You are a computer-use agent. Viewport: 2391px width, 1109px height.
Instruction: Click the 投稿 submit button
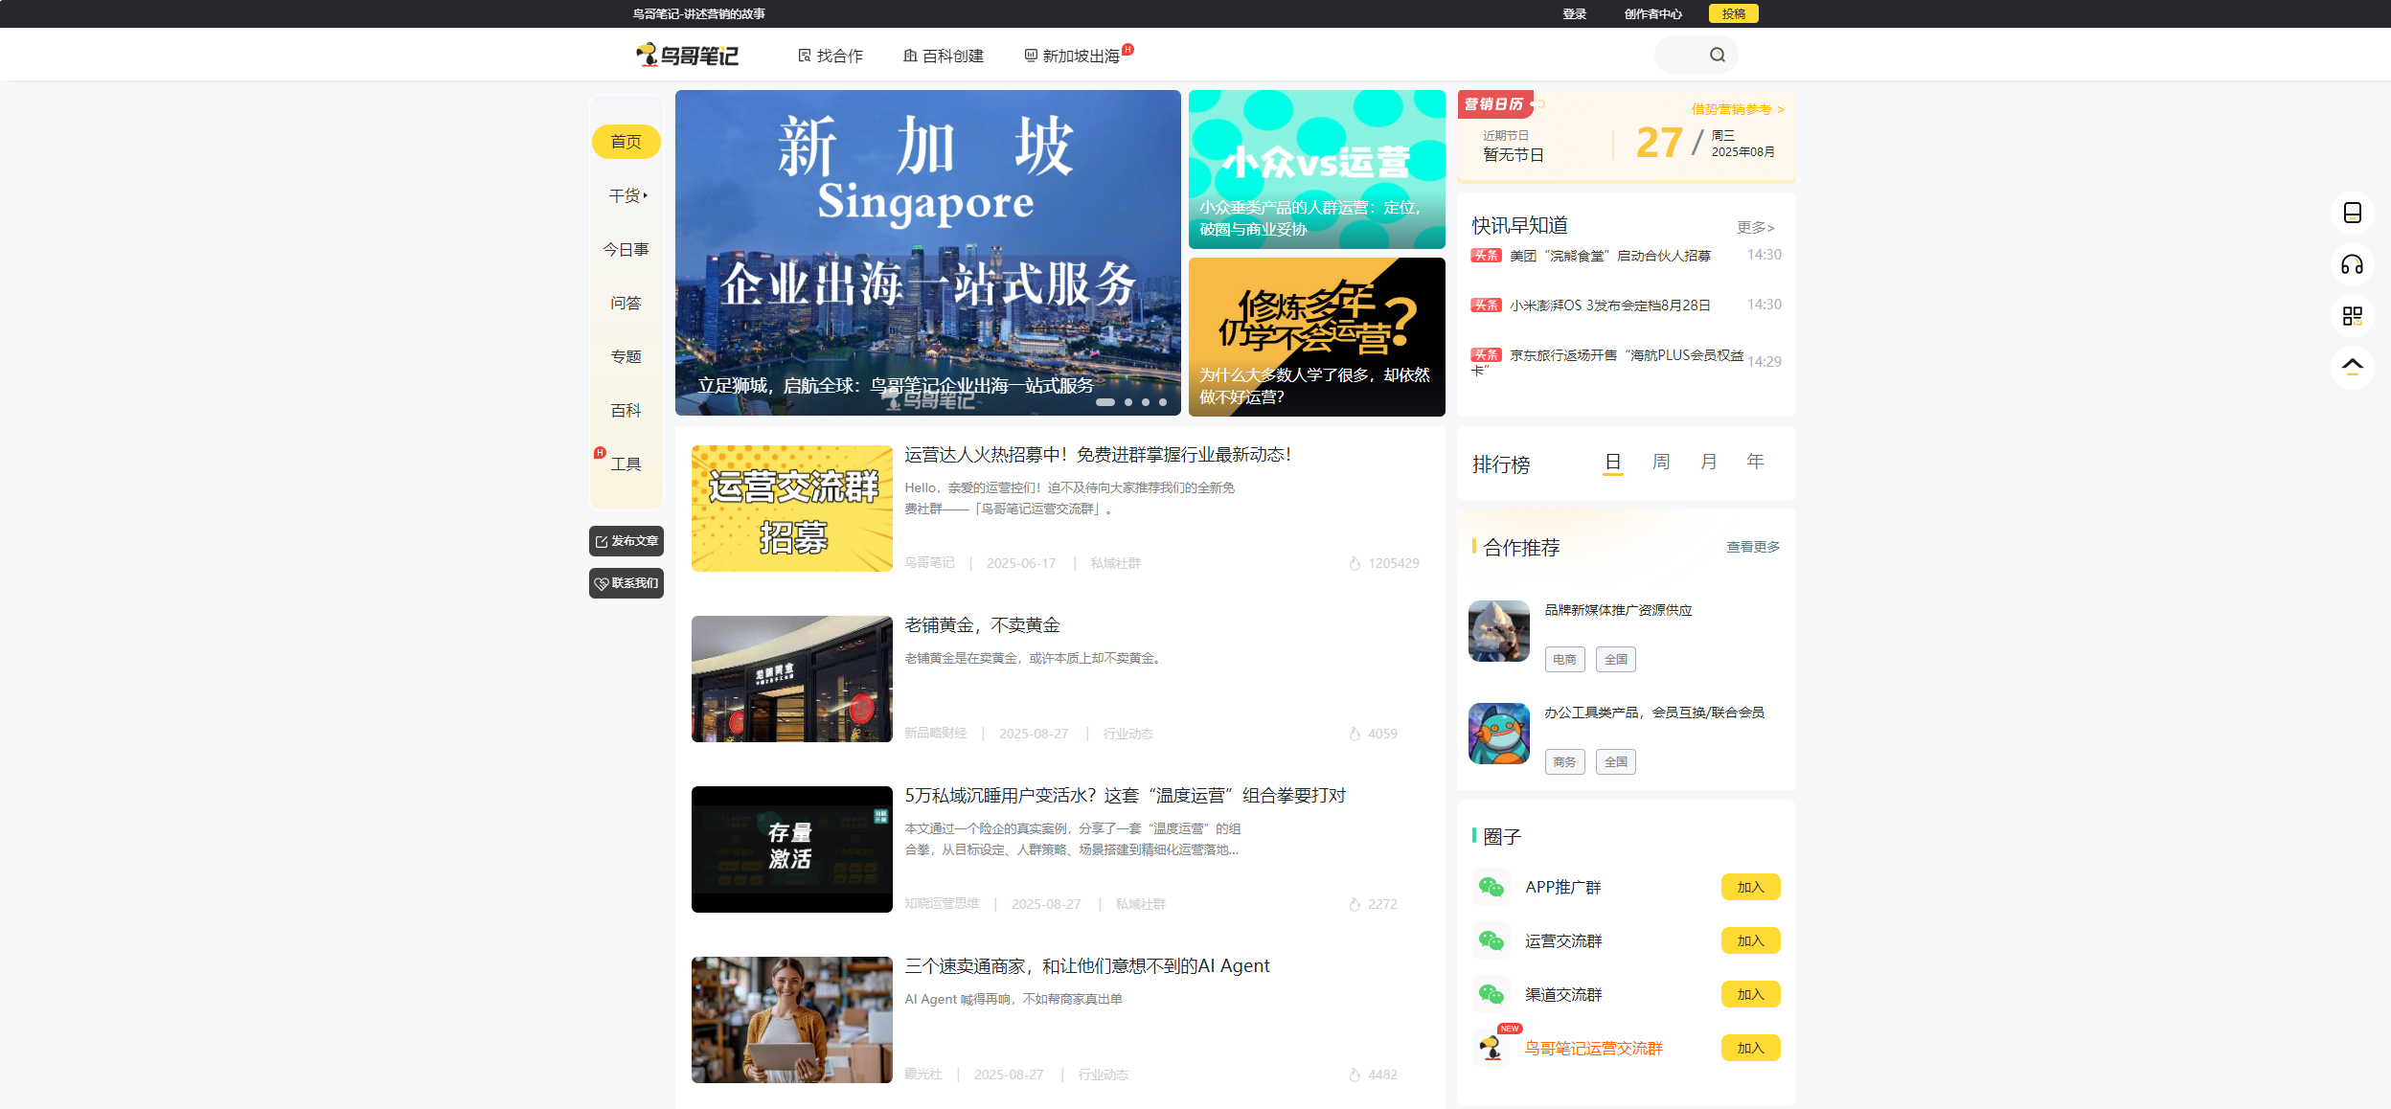point(1732,13)
